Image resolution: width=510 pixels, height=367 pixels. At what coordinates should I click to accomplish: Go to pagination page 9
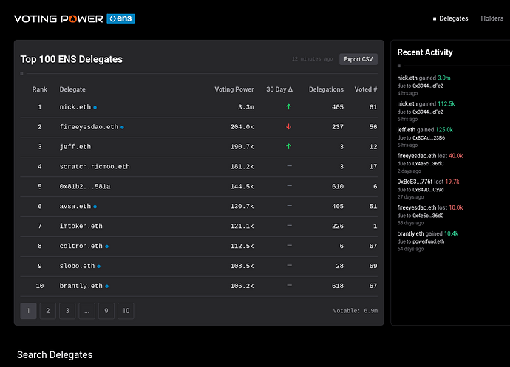(x=106, y=311)
